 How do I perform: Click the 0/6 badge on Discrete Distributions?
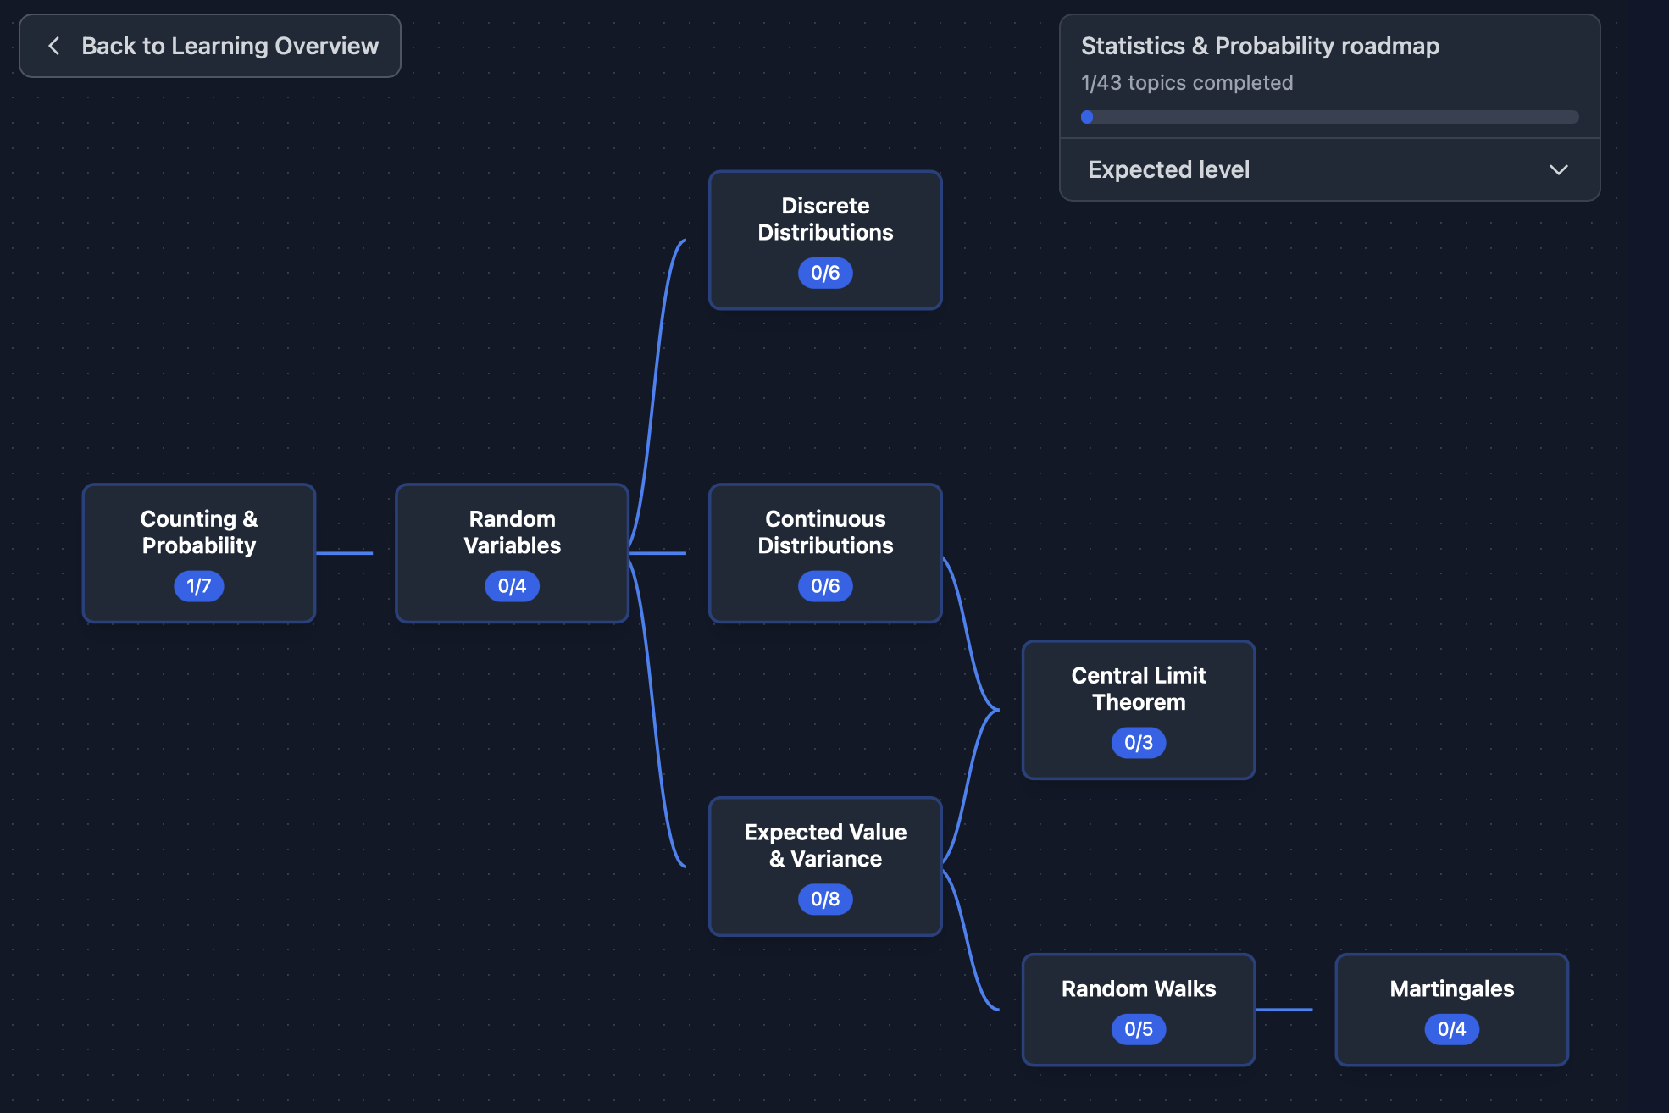tap(825, 273)
